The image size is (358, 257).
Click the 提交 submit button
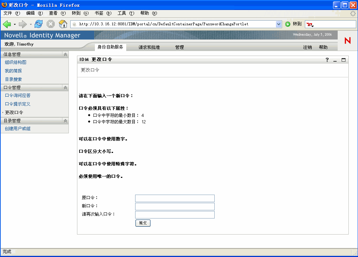[x=143, y=223]
